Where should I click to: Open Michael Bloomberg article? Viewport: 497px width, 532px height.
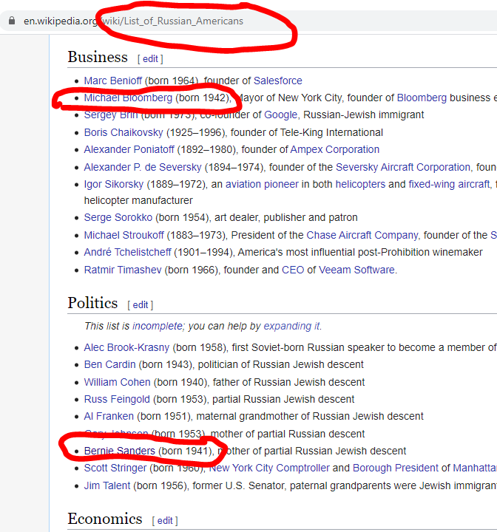click(128, 98)
